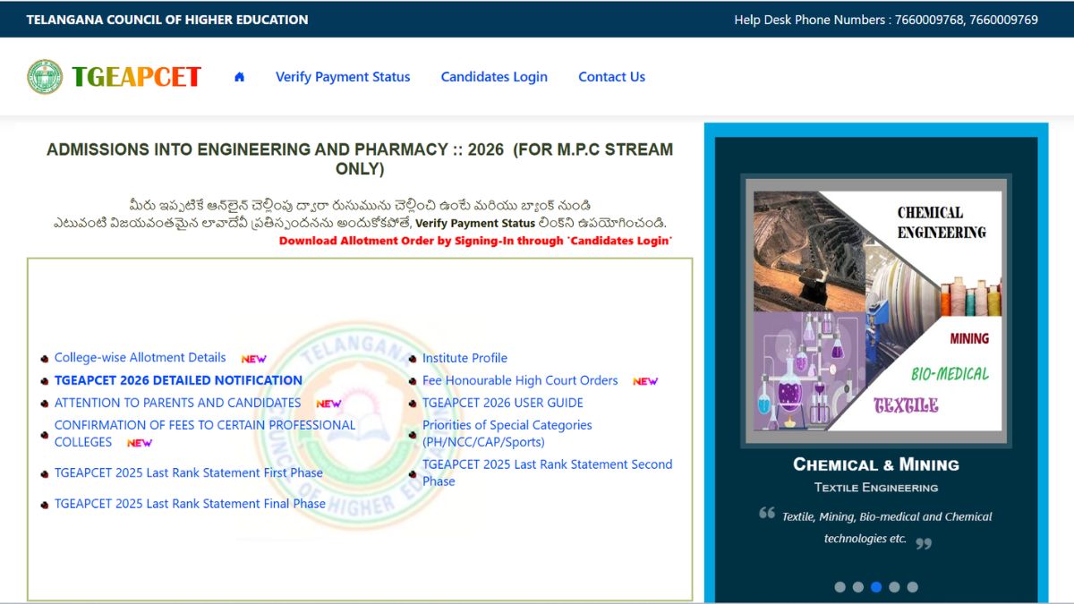This screenshot has height=604, width=1074.
Task: Click the Help Desk Phone Numbers text
Action: [x=886, y=20]
